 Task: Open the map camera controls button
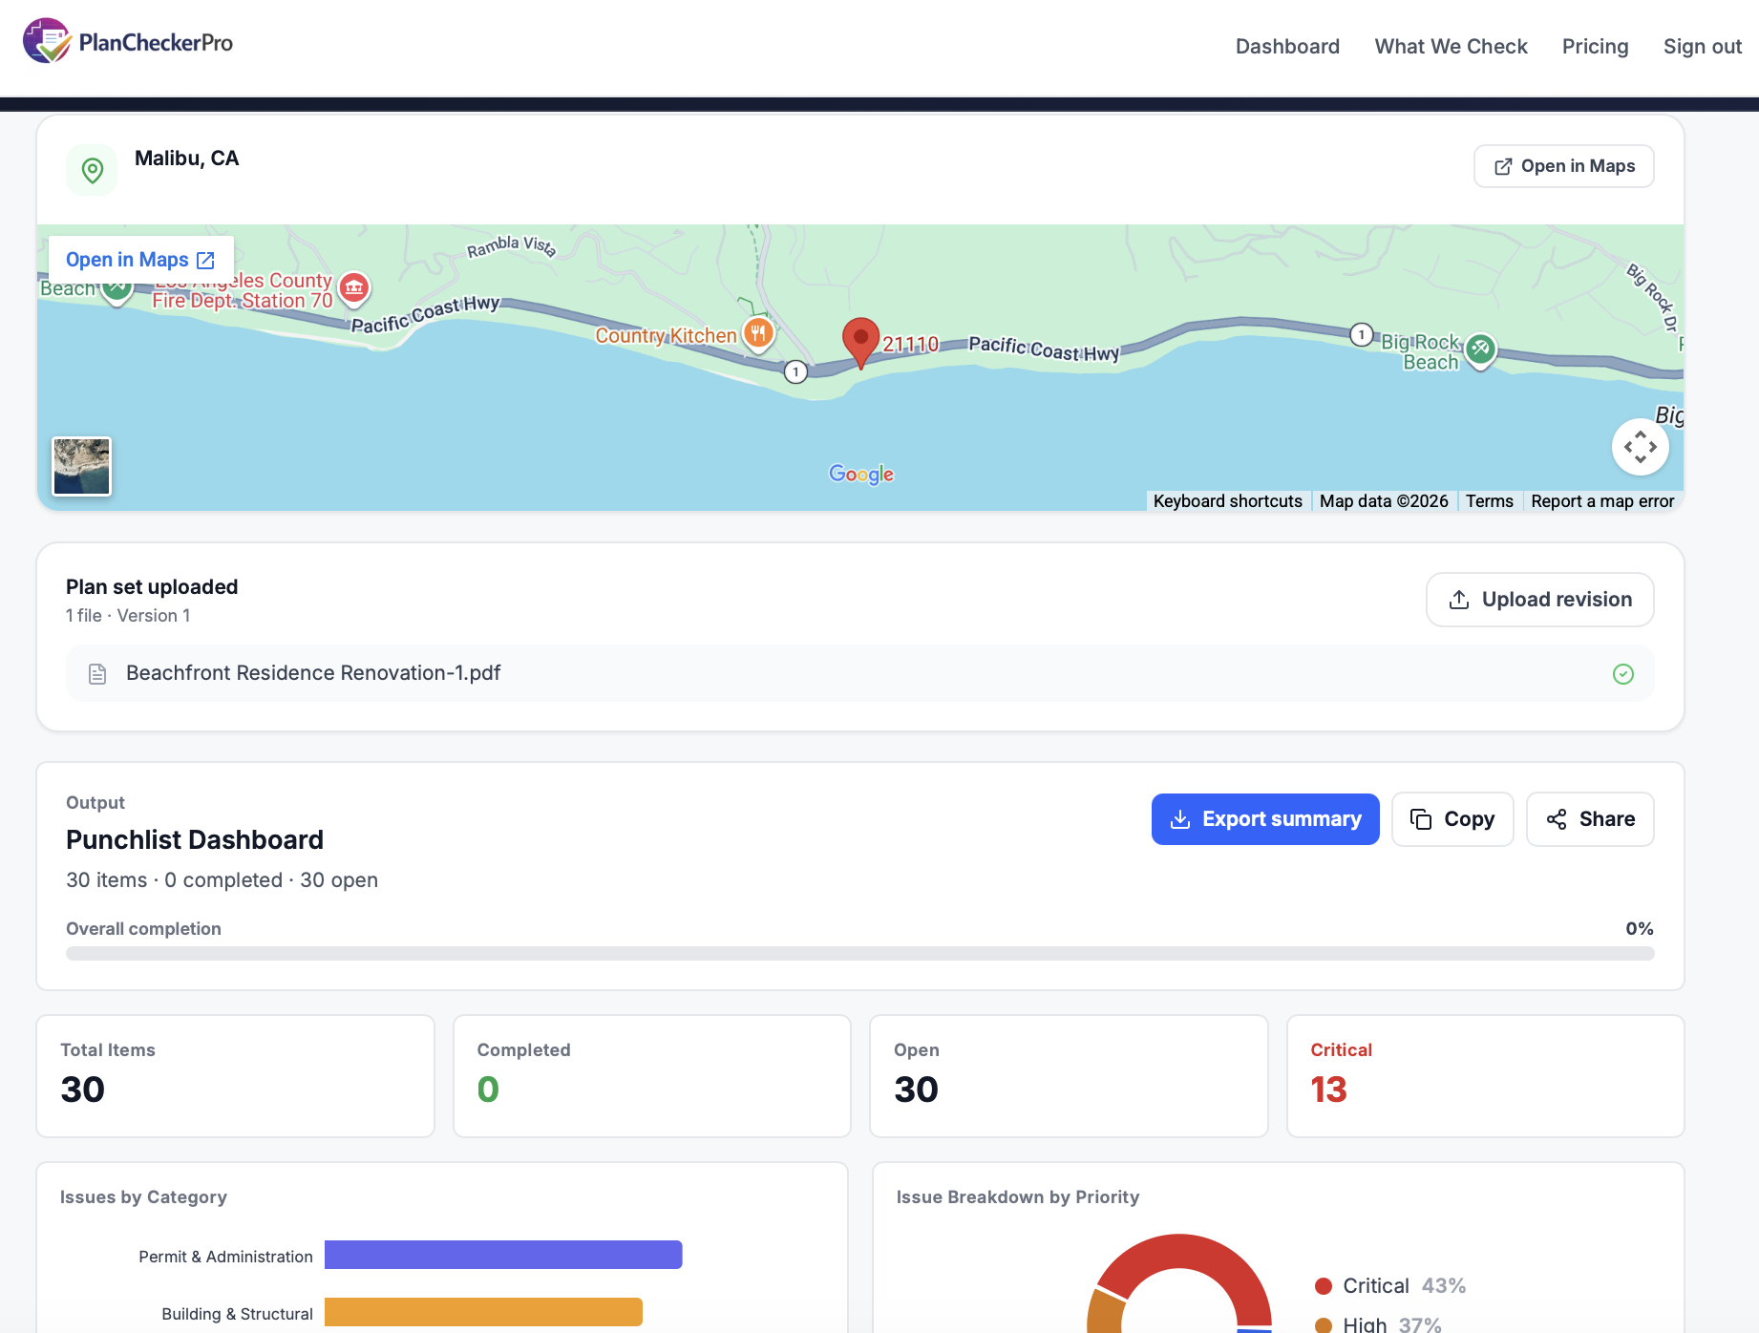point(1640,447)
